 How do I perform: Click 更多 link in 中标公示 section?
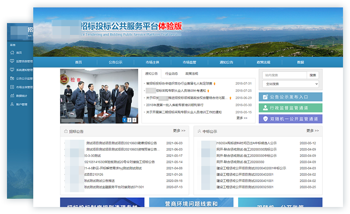(313, 131)
